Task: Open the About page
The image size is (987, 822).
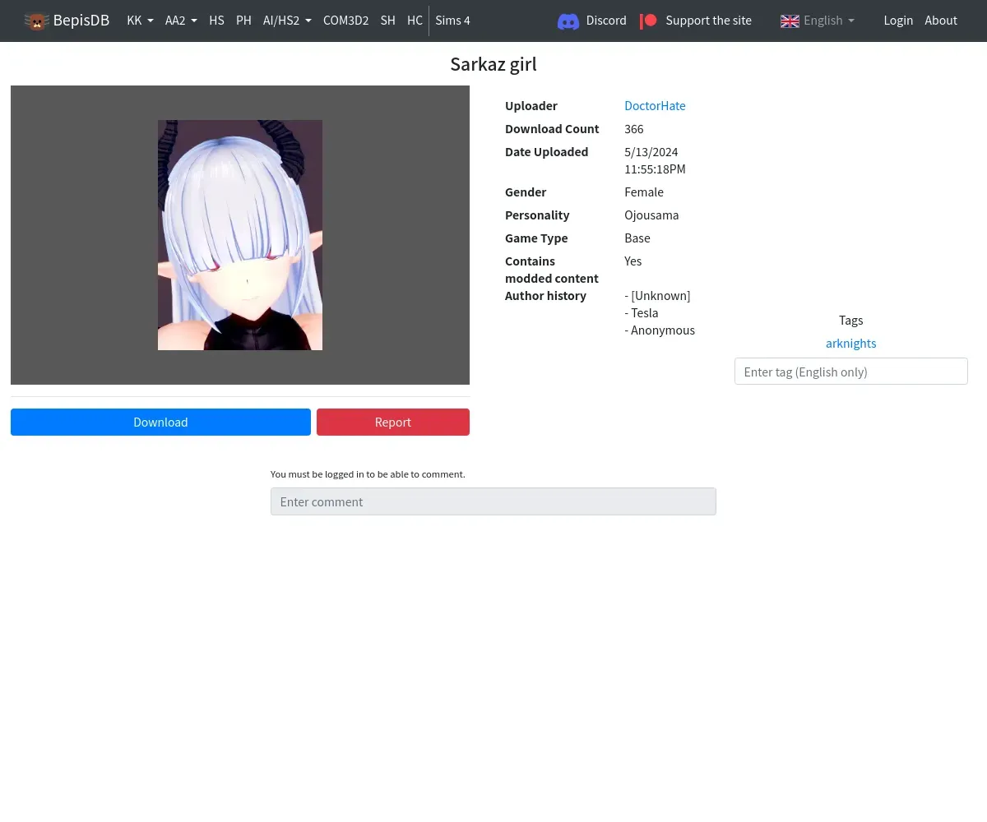Action: coord(941,21)
